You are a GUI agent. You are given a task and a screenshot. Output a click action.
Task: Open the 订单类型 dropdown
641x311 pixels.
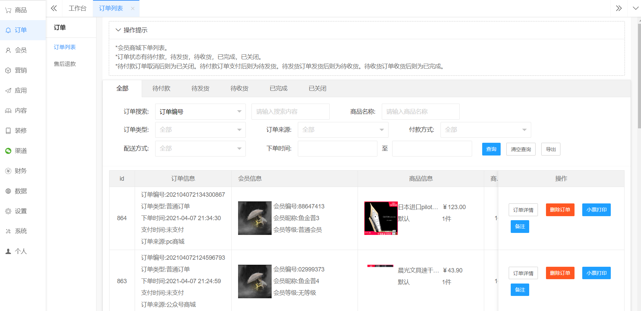[200, 130]
